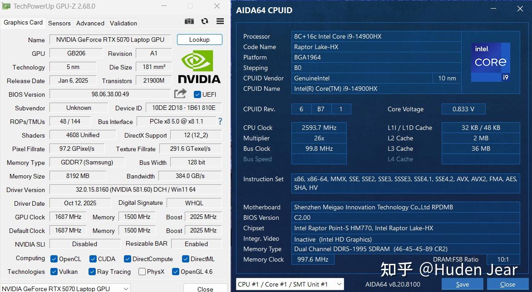Toggle the OpenCL checkbox
The height and width of the screenshot is (292, 532).
point(54,259)
